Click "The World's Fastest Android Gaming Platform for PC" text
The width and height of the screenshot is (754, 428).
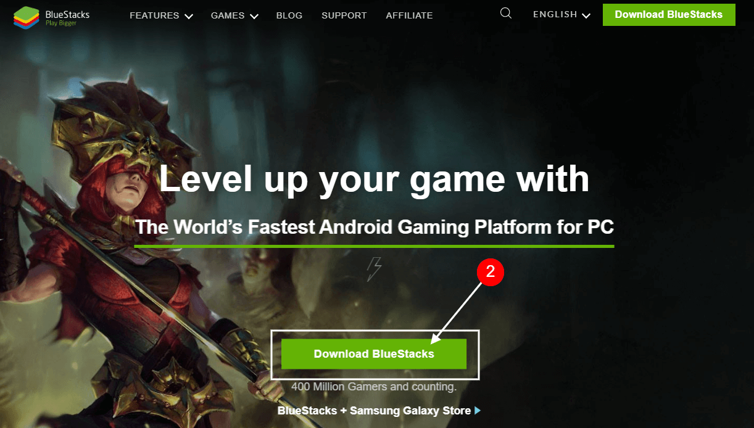375,228
